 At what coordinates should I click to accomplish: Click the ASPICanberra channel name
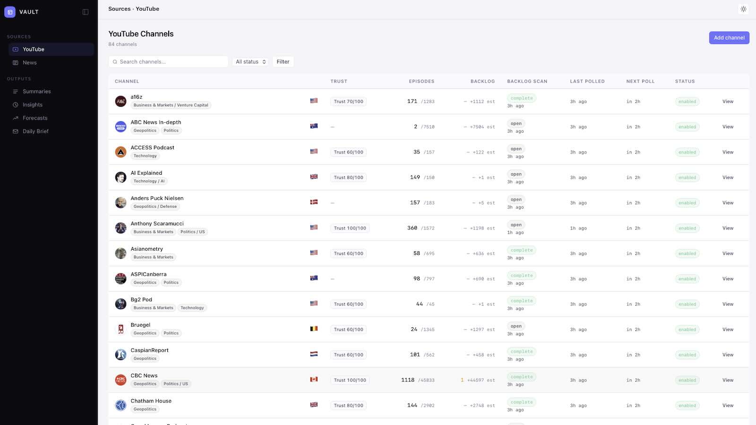pyautogui.click(x=148, y=274)
